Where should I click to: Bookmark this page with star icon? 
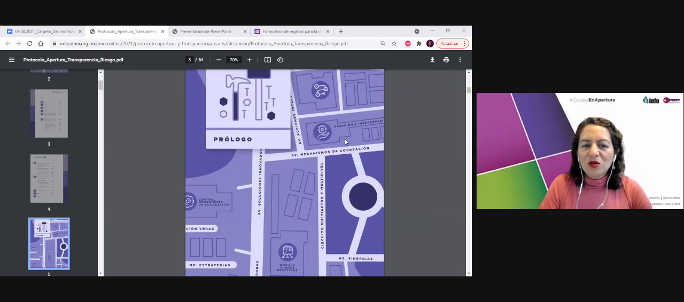[394, 44]
